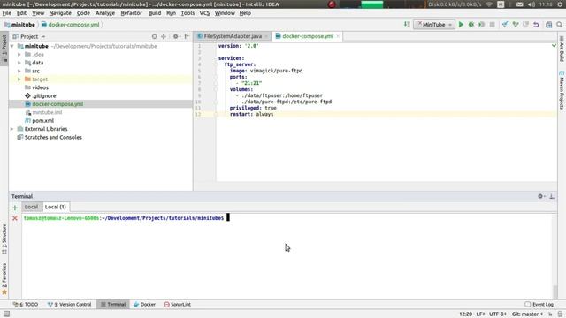Run the MiniTube configuration with green play icon
The image size is (566, 318).
tap(461, 25)
